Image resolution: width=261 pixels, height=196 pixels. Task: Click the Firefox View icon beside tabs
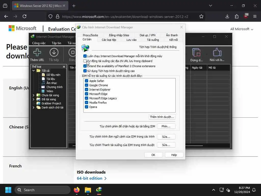coord(5,6)
